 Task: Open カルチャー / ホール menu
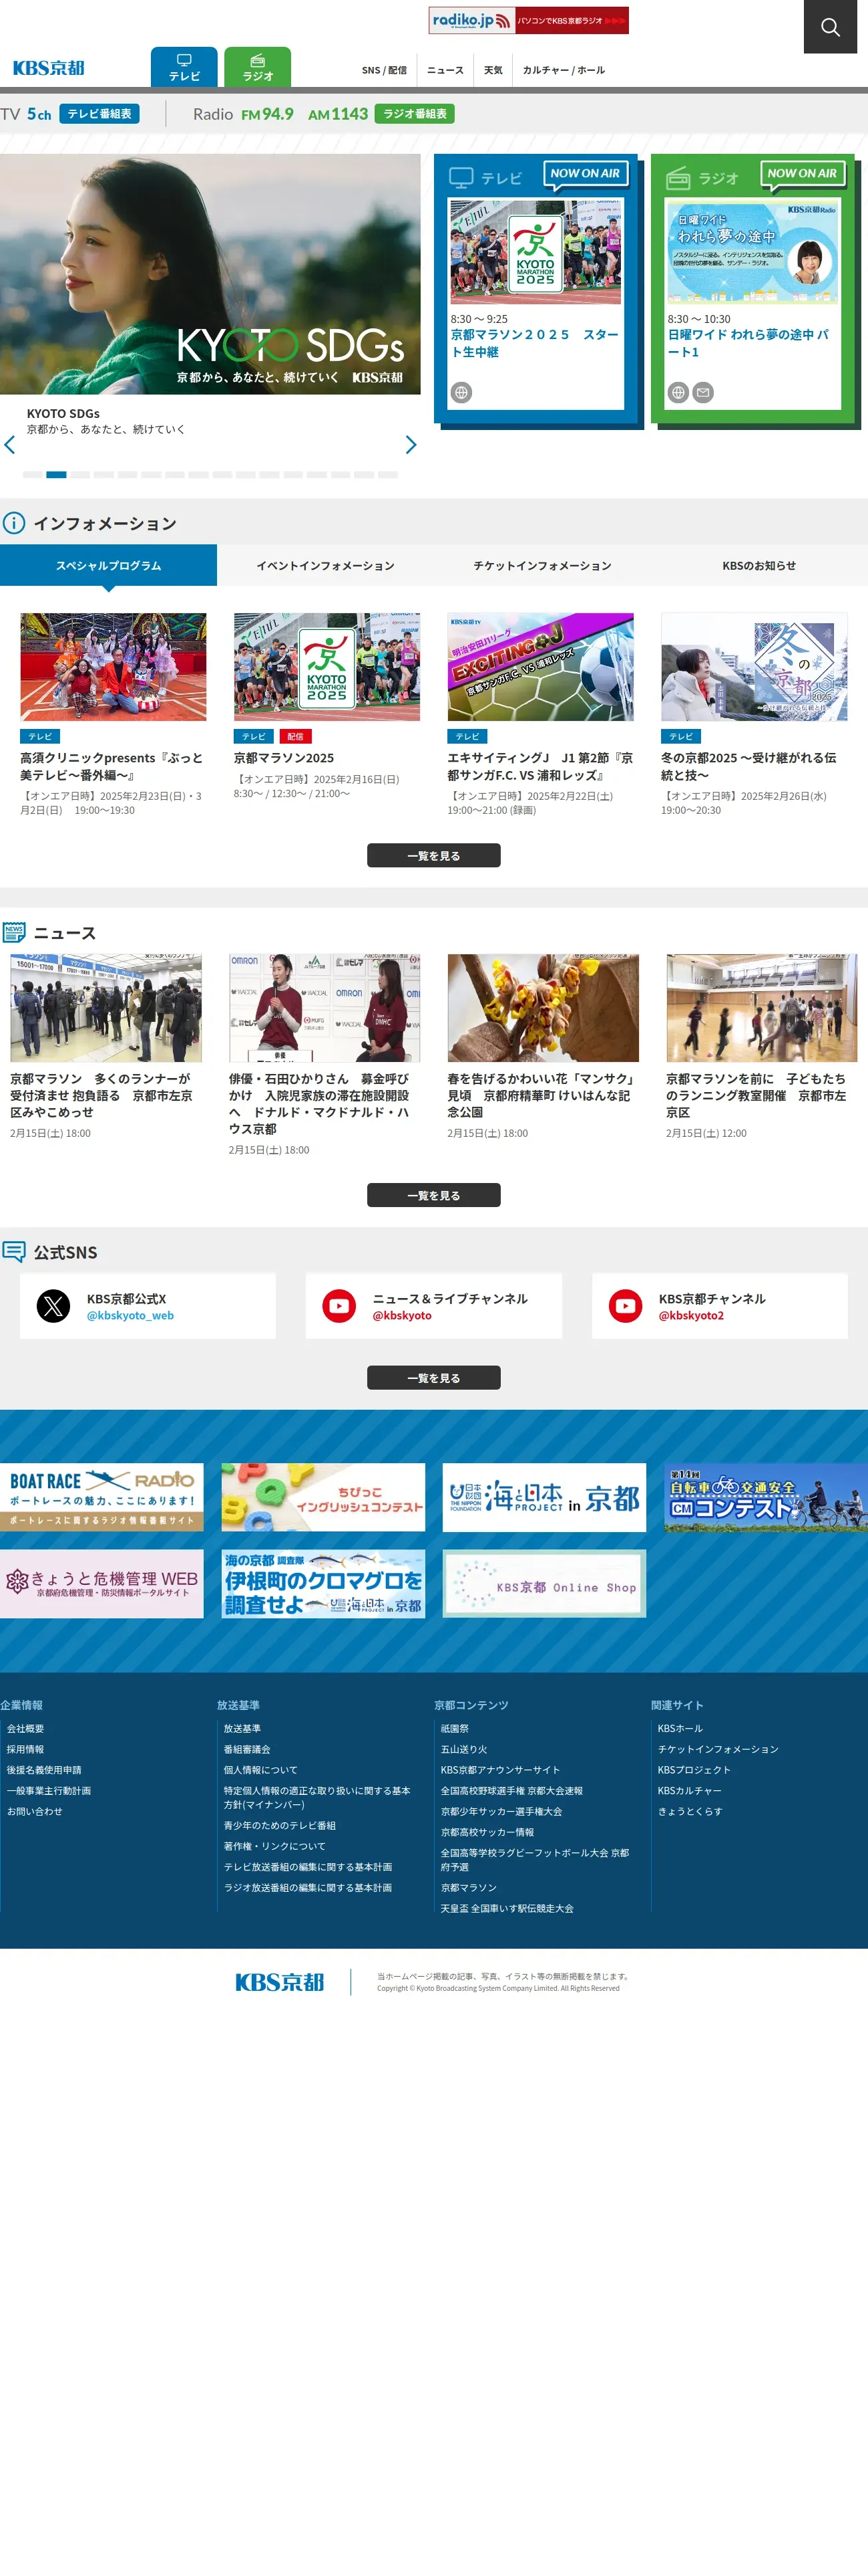(x=564, y=70)
